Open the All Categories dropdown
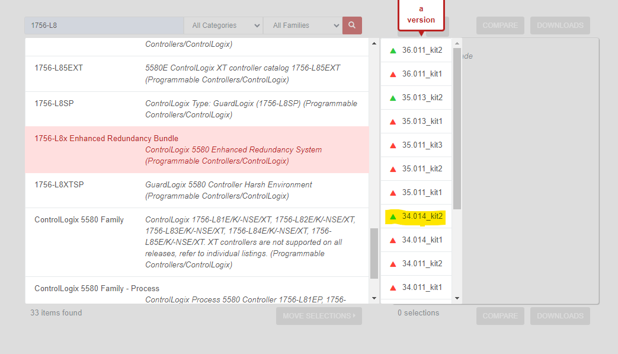 (x=223, y=25)
